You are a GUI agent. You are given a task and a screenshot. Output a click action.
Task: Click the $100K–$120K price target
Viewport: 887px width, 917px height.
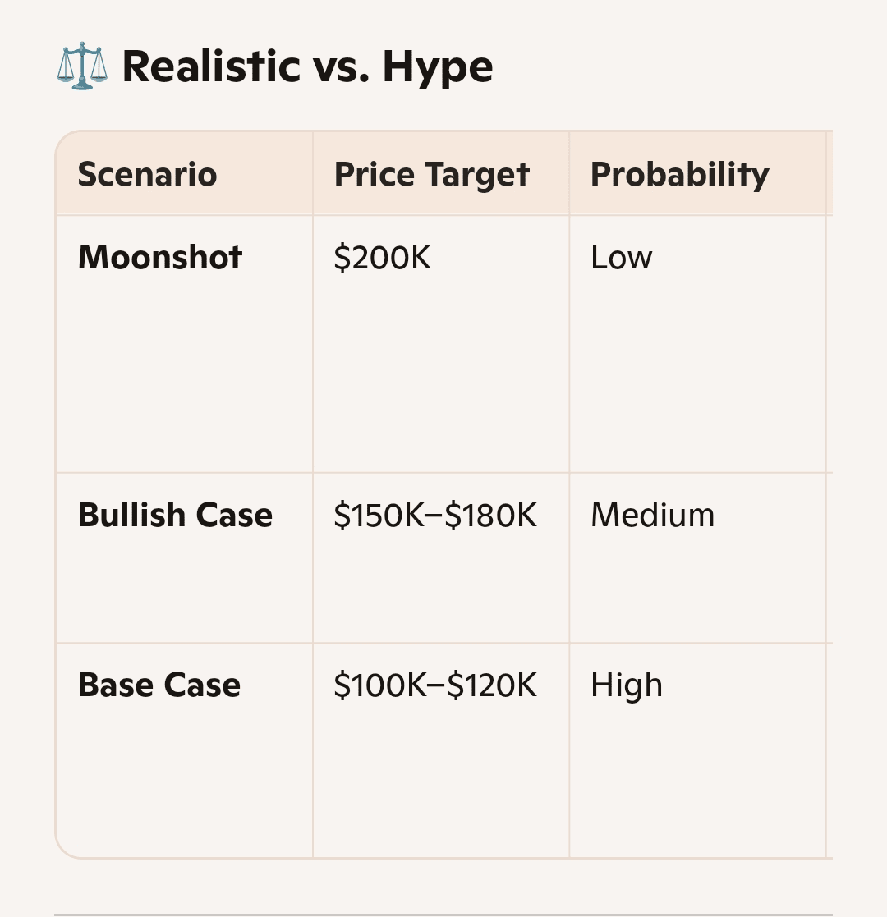[435, 685]
